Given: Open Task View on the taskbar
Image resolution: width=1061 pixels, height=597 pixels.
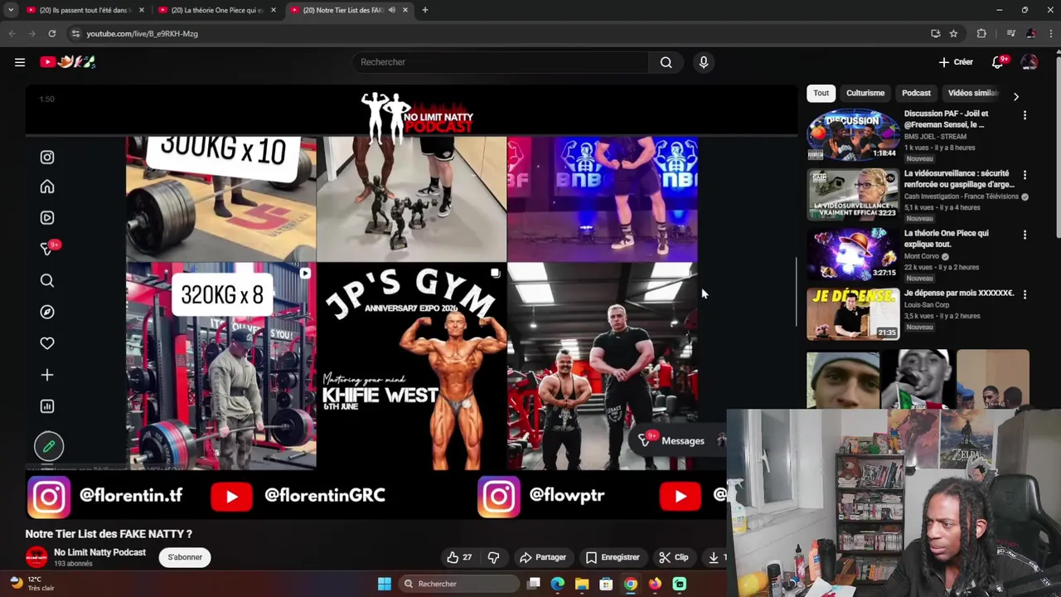Looking at the screenshot, I should tap(534, 584).
